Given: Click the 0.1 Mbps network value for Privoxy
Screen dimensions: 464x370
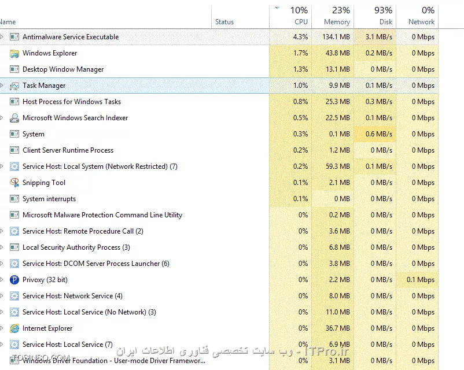Looking at the screenshot, I should click(x=421, y=280).
